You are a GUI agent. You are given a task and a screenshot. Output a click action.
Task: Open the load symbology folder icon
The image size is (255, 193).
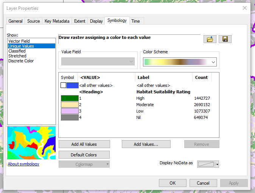coord(210,39)
